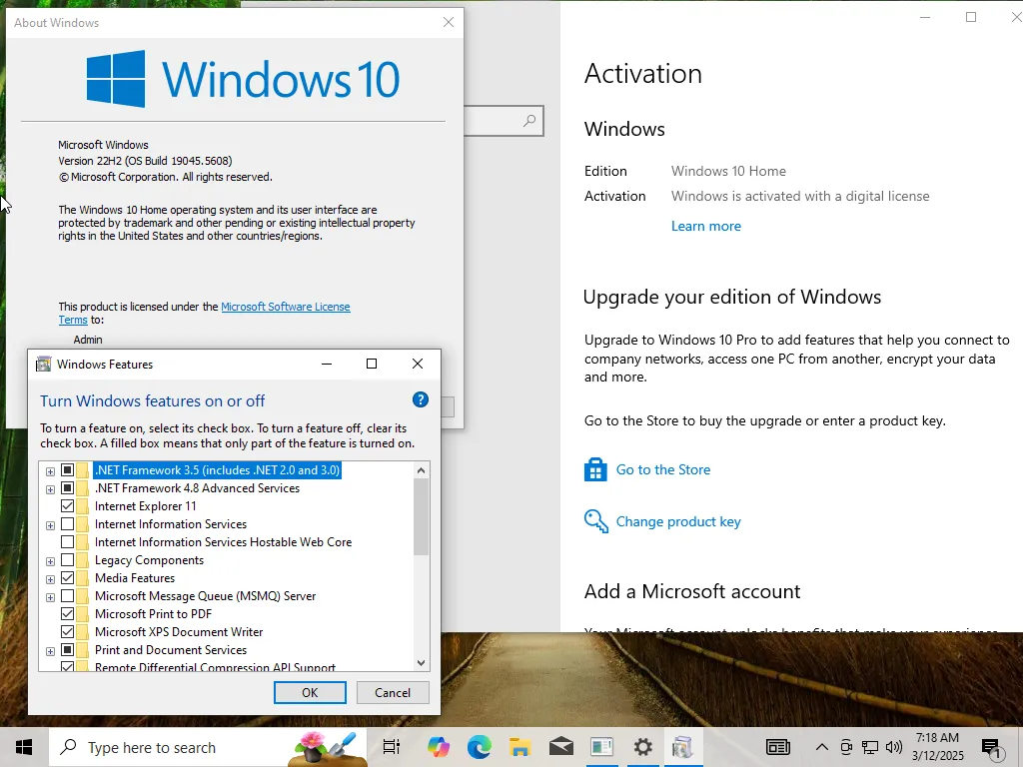Toggle .NET Framework 4.8 Advanced Services checkbox
Viewport: 1023px width, 767px height.
coord(67,487)
